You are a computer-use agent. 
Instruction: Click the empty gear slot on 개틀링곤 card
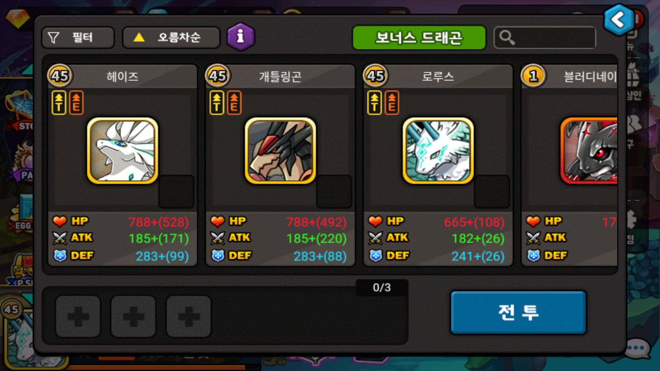pos(334,192)
